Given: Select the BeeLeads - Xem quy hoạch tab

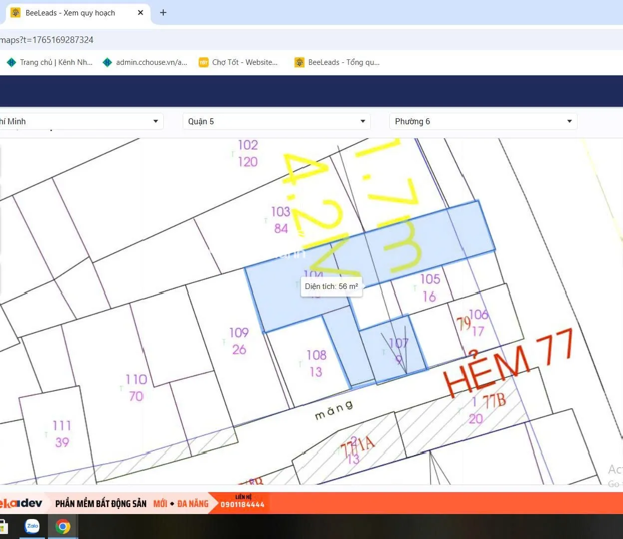Looking at the screenshot, I should coord(77,12).
